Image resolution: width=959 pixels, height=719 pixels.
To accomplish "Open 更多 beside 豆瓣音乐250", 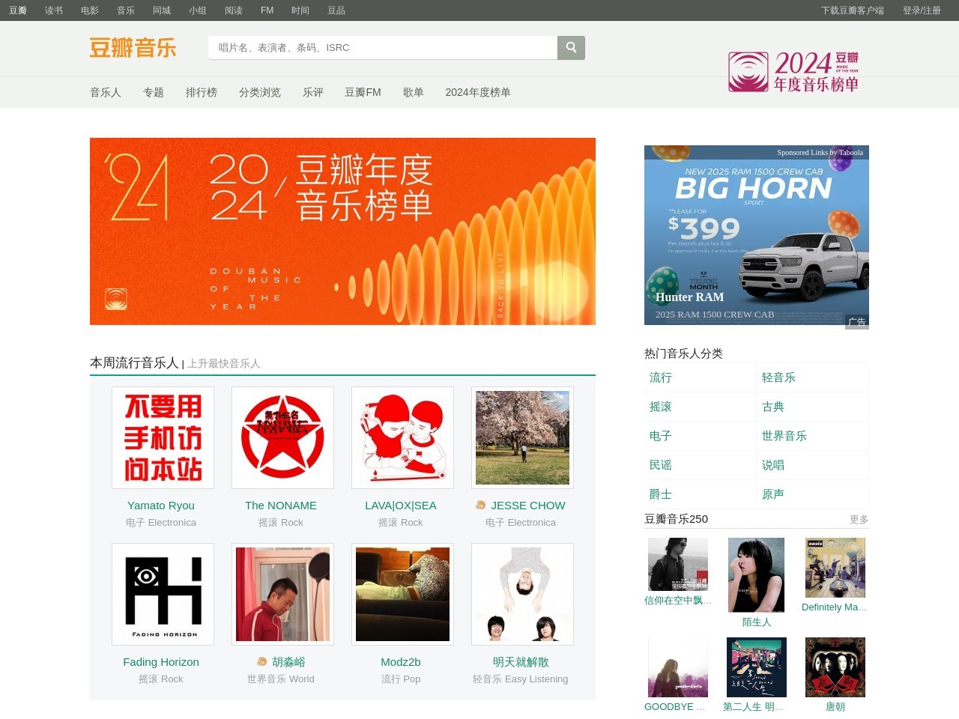I will [x=859, y=520].
